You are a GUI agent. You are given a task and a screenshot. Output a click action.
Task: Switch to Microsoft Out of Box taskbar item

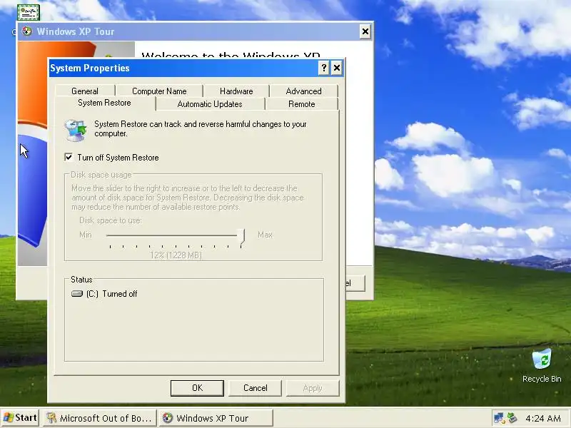point(99,418)
